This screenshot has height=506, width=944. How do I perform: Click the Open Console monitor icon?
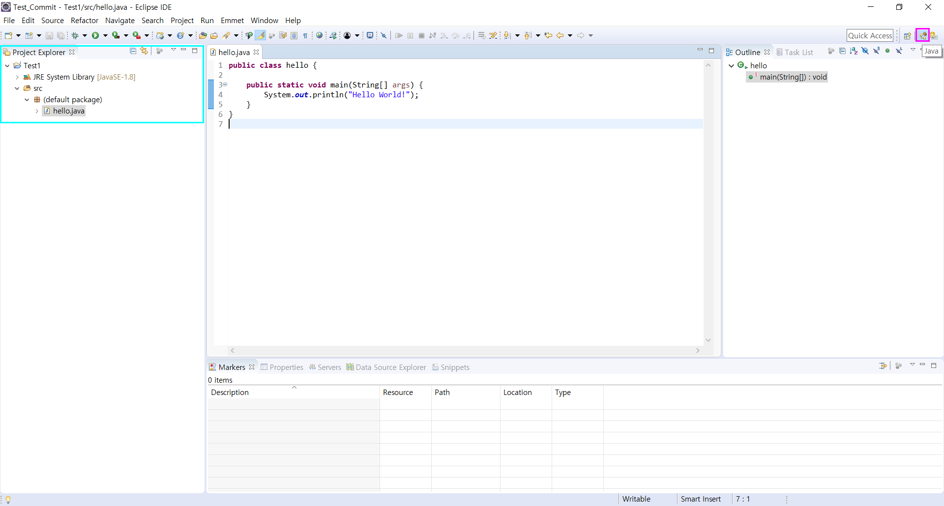point(370,35)
